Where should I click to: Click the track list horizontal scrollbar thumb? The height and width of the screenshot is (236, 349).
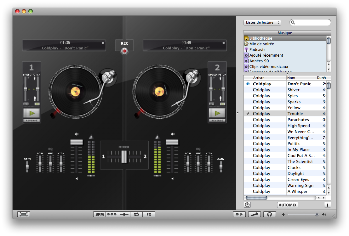pos(256,198)
